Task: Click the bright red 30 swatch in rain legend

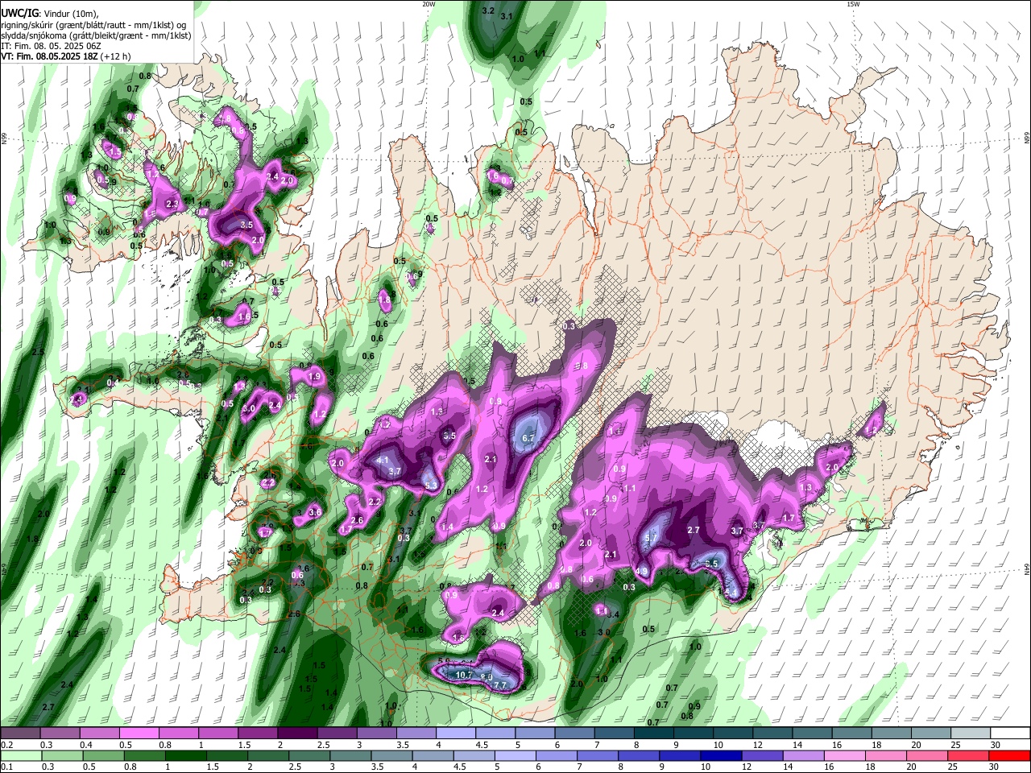Action: click(x=1011, y=755)
